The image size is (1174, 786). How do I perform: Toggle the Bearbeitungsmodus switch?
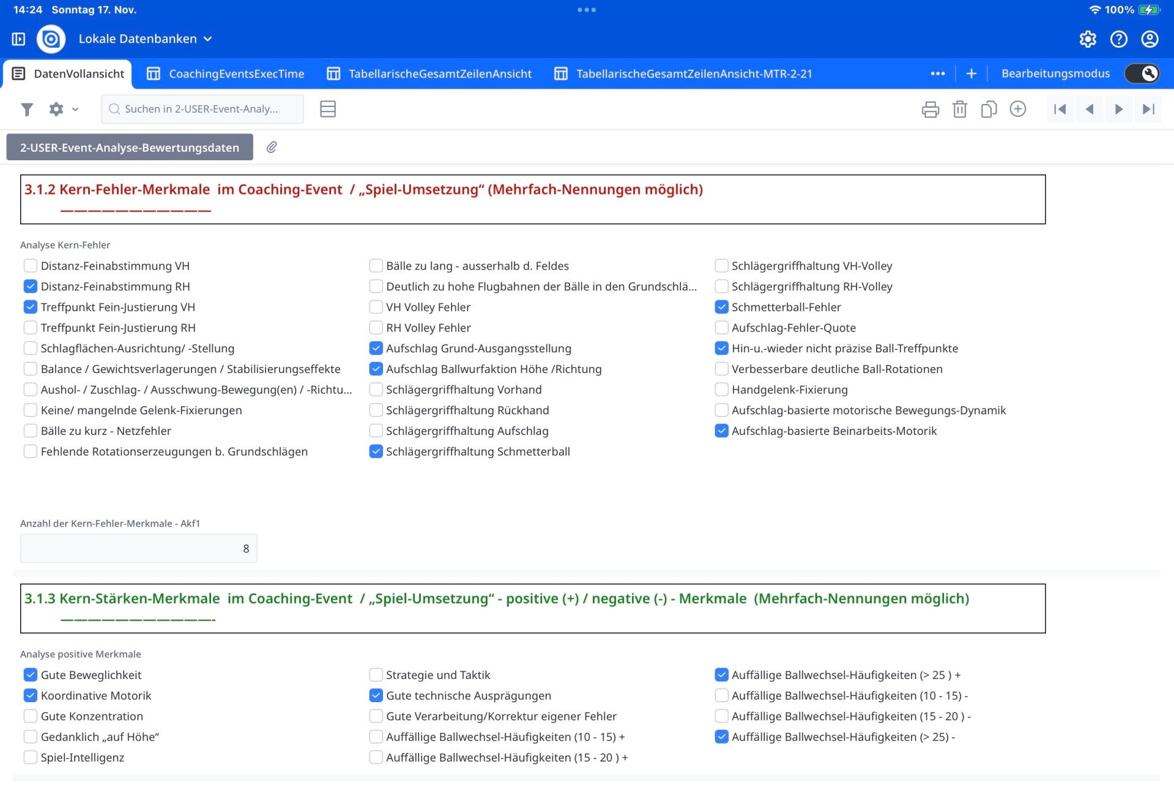point(1142,73)
